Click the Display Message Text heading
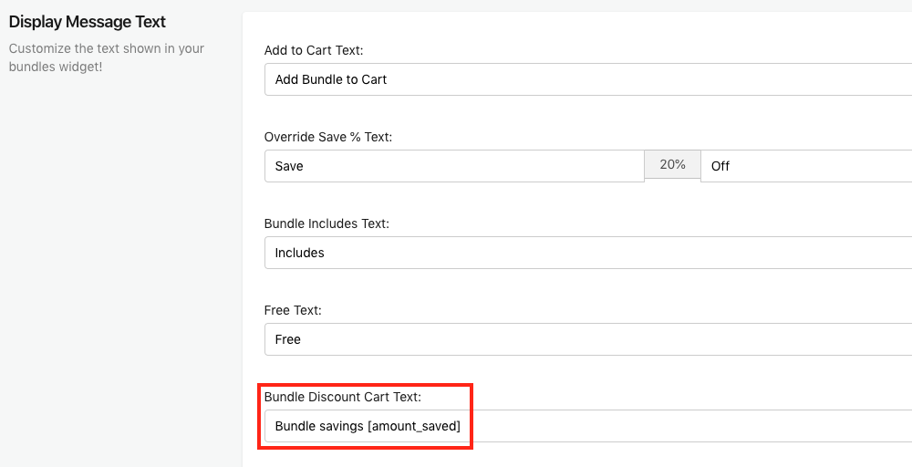This screenshot has width=912, height=467. coord(88,22)
